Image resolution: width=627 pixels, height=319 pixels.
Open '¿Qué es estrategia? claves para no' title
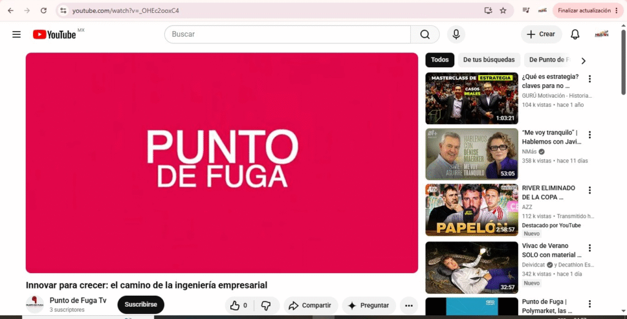[550, 81]
